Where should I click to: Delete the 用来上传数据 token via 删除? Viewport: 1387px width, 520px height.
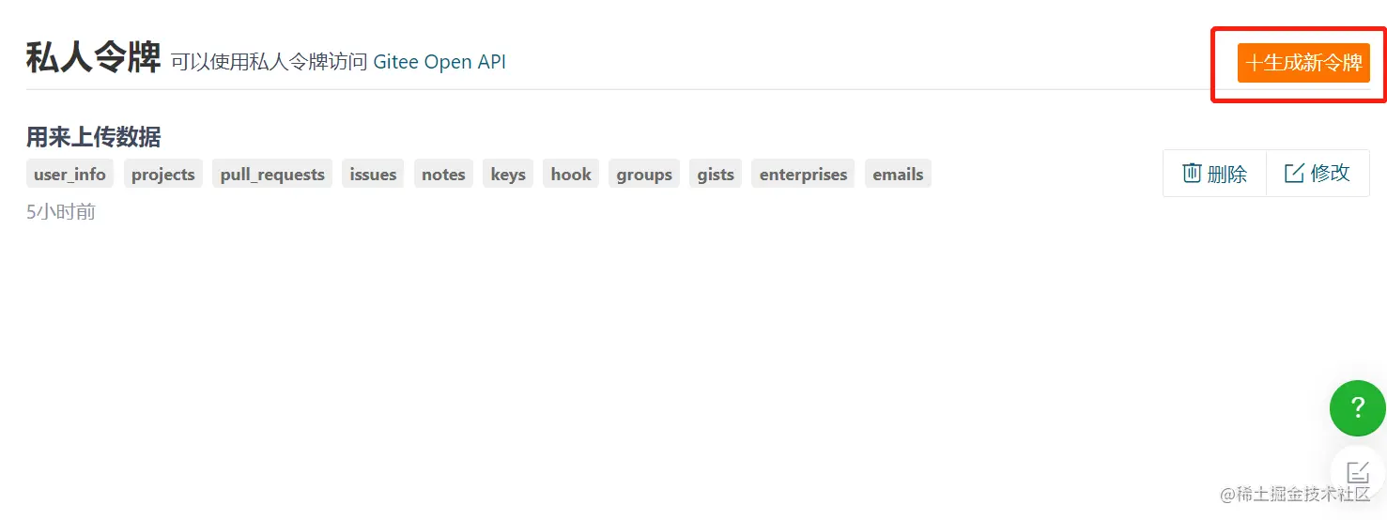pyautogui.click(x=1214, y=174)
